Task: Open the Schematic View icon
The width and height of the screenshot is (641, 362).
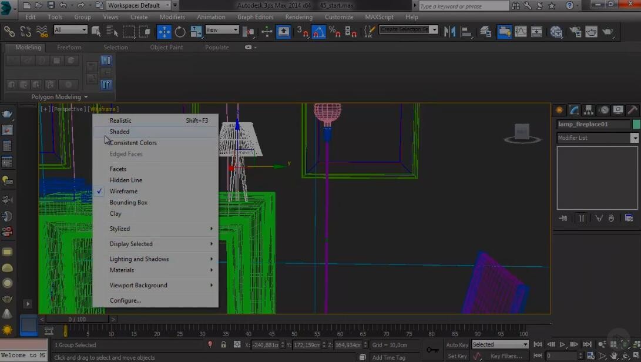Action: [x=536, y=32]
